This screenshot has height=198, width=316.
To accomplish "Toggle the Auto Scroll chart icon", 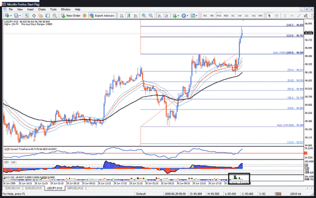I will point(159,16).
